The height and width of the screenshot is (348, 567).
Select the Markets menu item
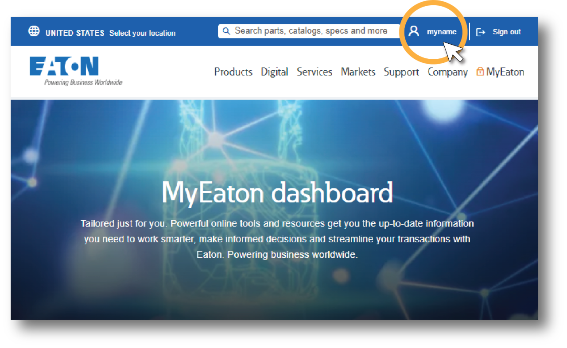pyautogui.click(x=358, y=72)
